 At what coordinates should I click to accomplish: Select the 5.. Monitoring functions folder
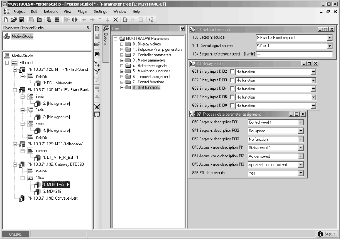coord(151,71)
